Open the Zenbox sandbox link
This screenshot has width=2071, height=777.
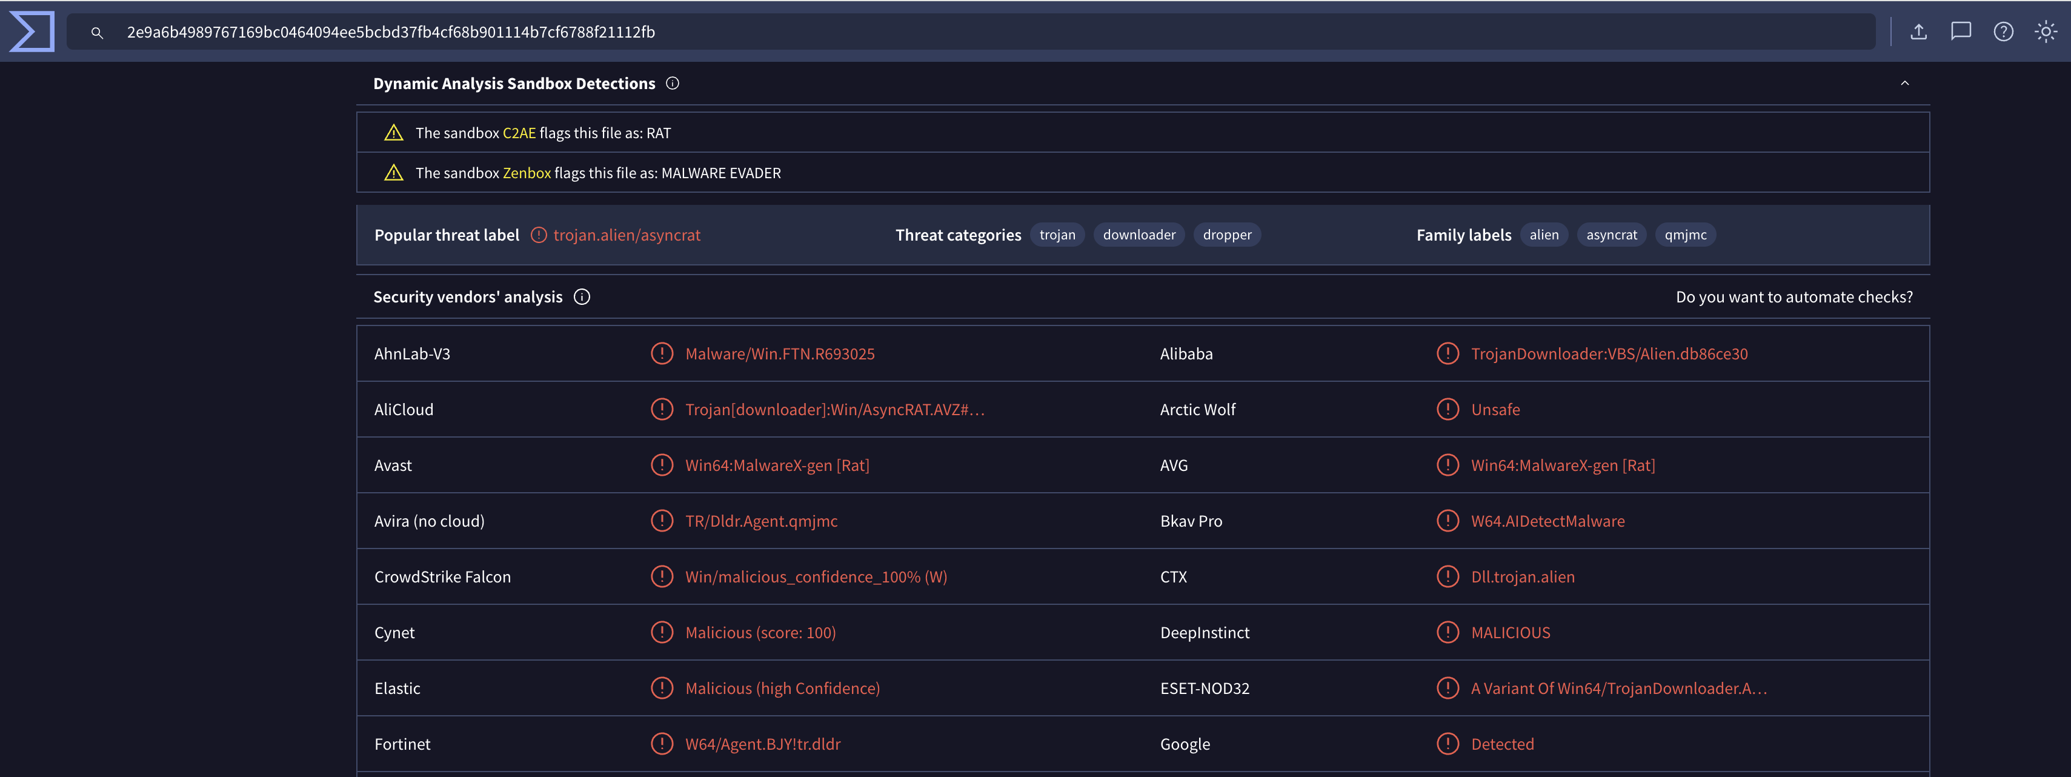(x=527, y=173)
